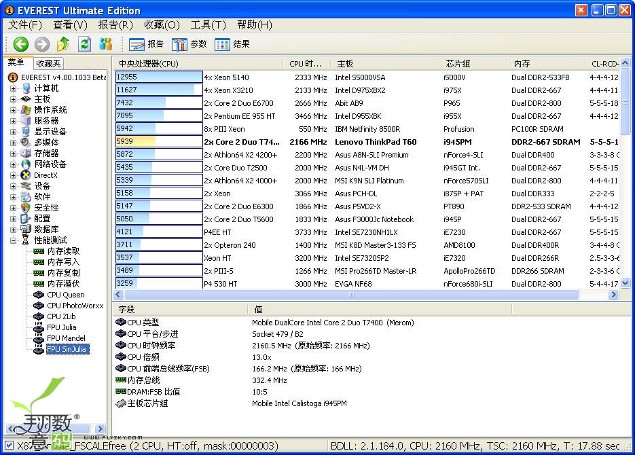Select the 操作系统 Windows flag icon
This screenshot has height=455, width=635.
point(26,110)
